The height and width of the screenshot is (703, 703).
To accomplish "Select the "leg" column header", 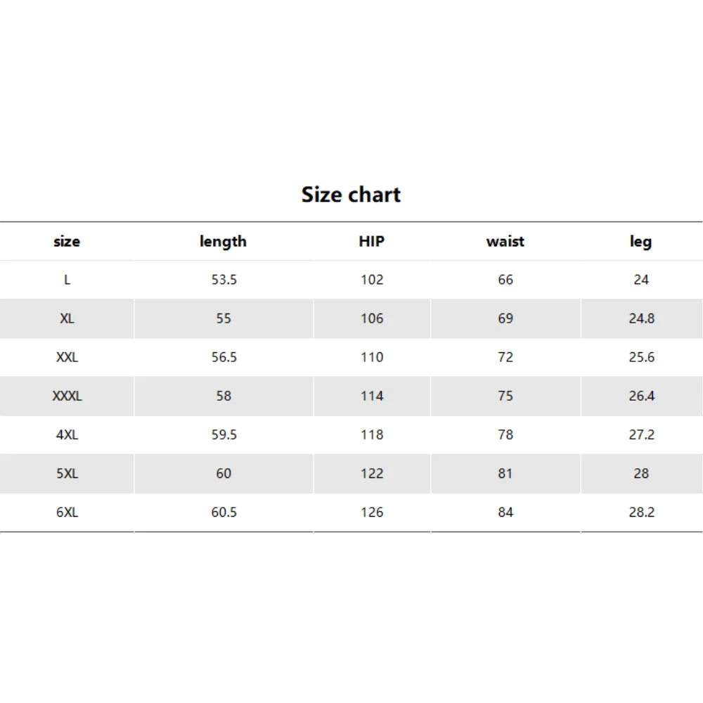I will click(x=641, y=241).
